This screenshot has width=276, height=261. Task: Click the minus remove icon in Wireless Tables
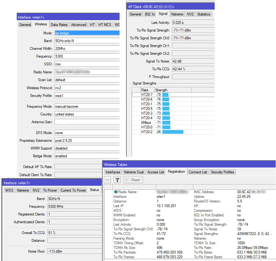(x=107, y=180)
